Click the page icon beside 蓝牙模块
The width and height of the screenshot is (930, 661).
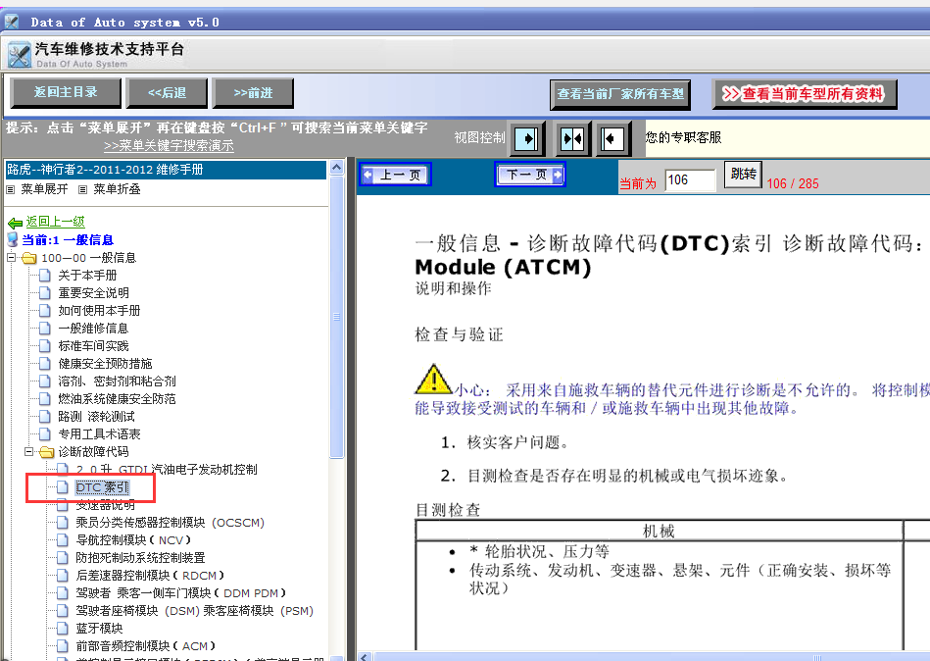tap(63, 628)
